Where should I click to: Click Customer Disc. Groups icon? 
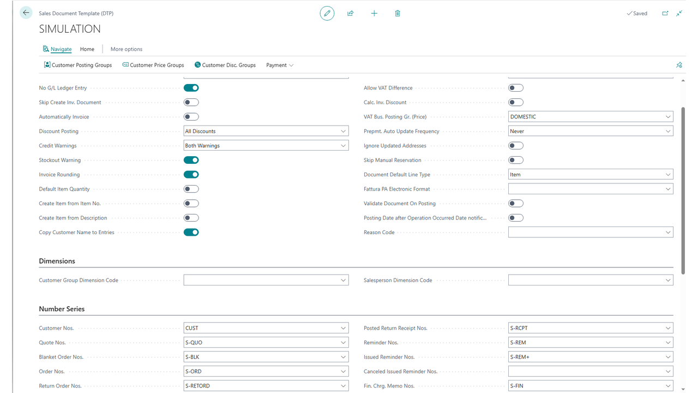coord(197,65)
